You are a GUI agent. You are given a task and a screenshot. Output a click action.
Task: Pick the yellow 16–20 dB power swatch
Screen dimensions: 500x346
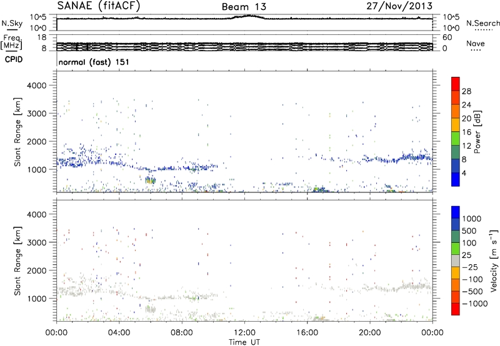(x=456, y=125)
